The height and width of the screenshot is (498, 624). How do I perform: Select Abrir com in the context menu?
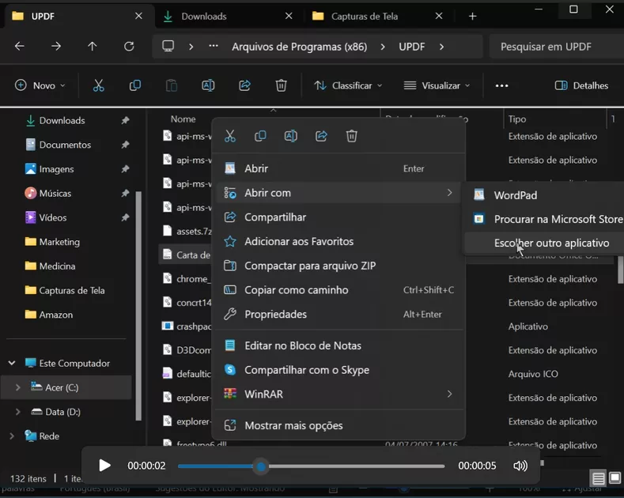click(x=338, y=193)
